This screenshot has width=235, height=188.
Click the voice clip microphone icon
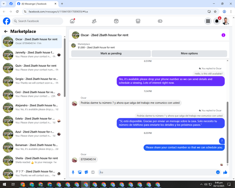click(x=73, y=172)
